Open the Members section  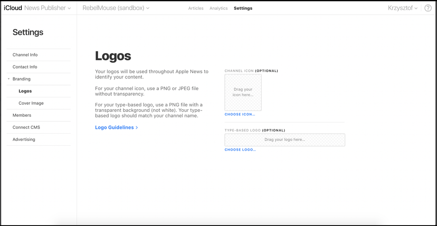click(22, 115)
